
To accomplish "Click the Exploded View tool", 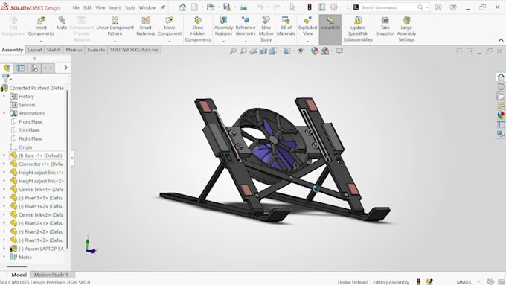I will pos(307,27).
